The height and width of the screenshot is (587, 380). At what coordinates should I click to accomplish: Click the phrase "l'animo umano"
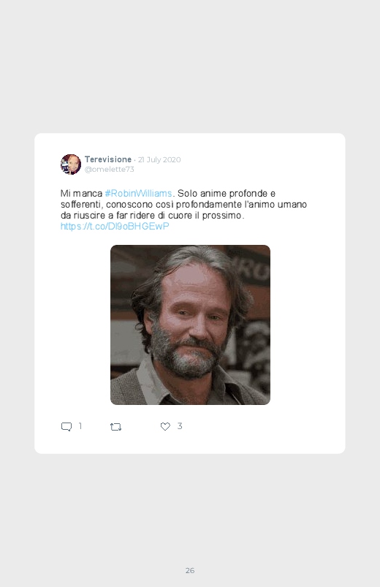275,205
